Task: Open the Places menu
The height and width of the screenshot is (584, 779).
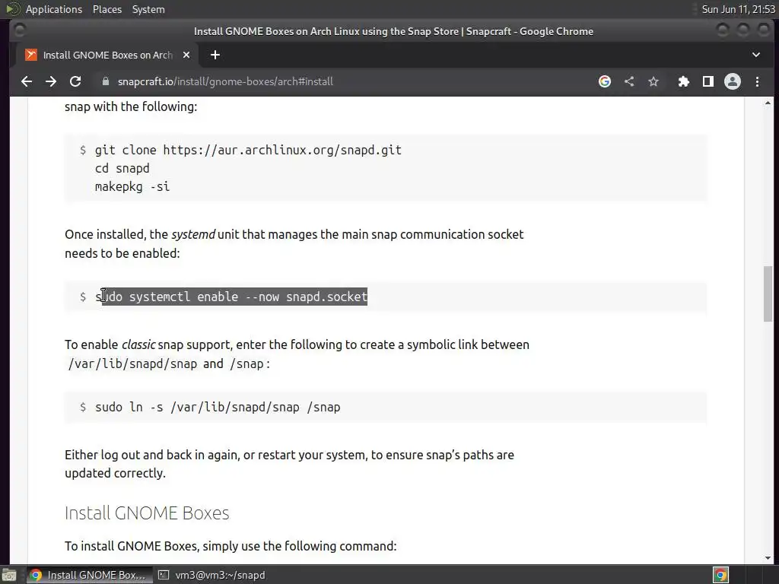Action: pyautogui.click(x=107, y=9)
